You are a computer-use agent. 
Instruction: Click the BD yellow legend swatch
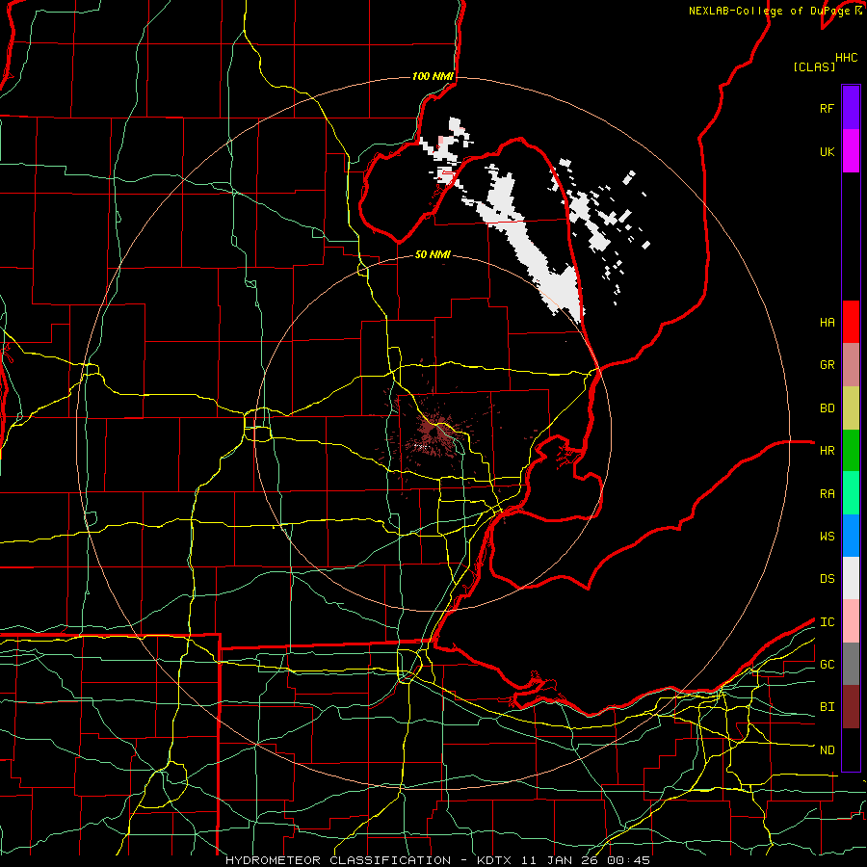[851, 408]
